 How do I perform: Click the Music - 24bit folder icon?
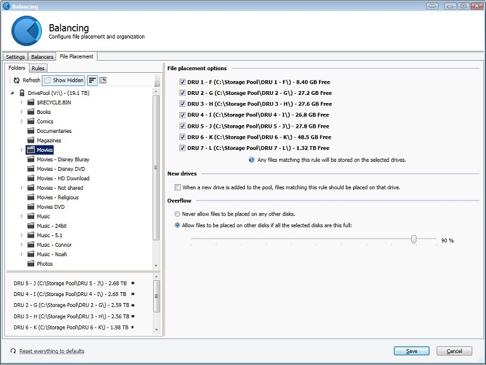(30, 226)
